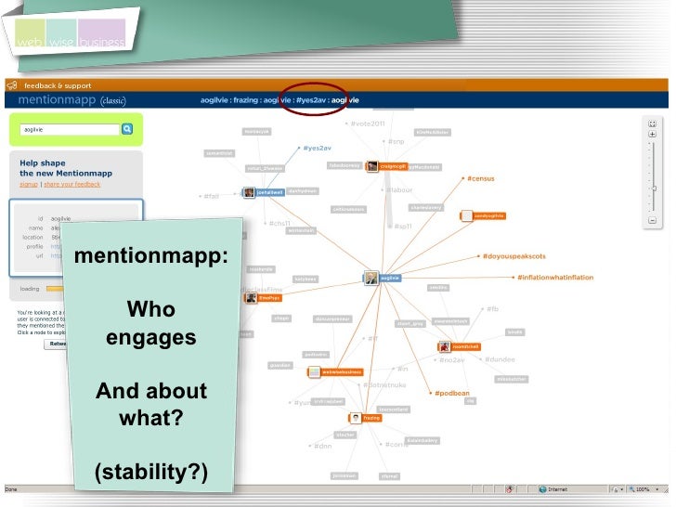Click the blue search magnifier button
This screenshot has height=507, width=676.
127,129
